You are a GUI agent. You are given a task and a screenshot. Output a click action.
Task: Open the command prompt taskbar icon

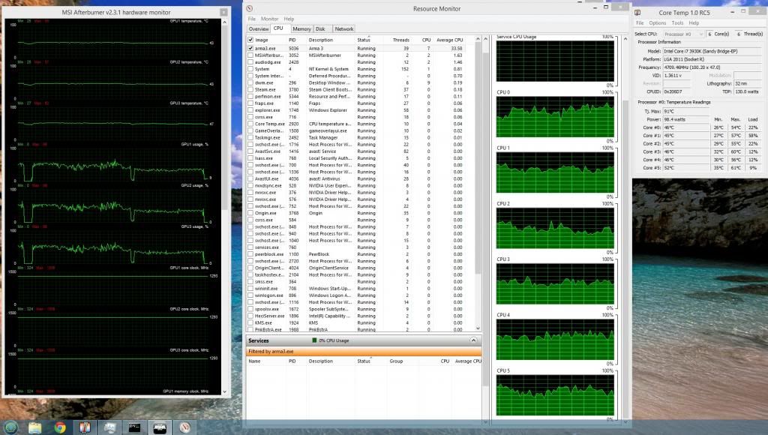click(x=135, y=427)
